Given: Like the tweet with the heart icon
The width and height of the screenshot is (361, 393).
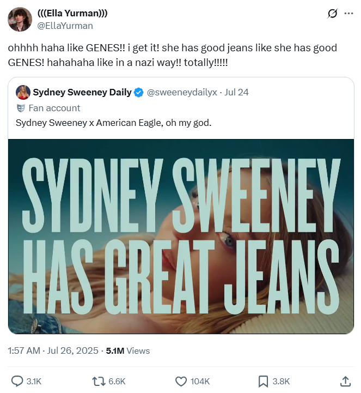Looking at the screenshot, I should (x=181, y=381).
